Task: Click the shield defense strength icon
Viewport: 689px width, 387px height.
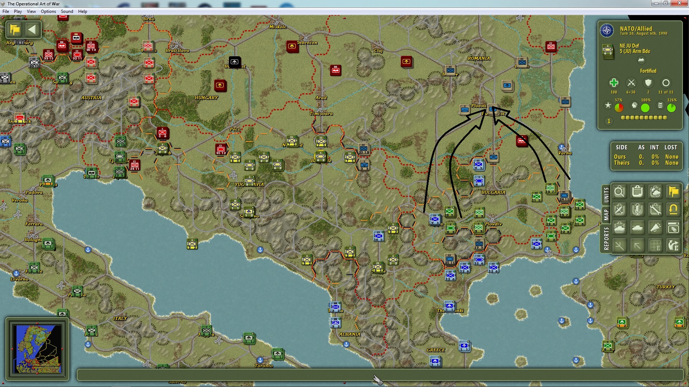Action: 648,83
